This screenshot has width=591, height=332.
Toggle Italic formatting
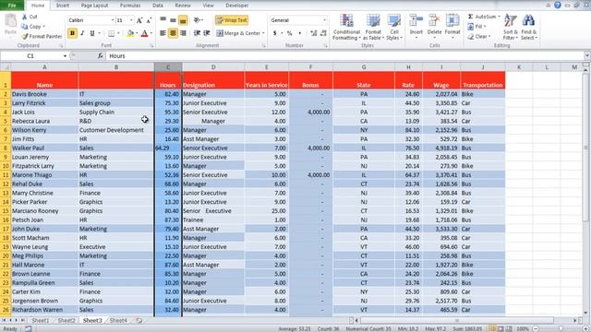tap(82, 33)
